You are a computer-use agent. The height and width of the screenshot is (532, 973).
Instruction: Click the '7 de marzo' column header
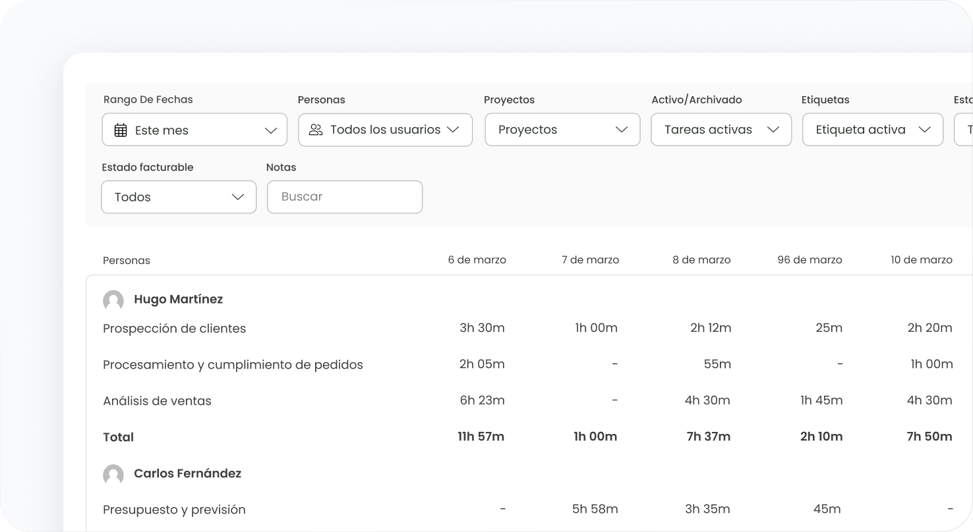coord(590,260)
